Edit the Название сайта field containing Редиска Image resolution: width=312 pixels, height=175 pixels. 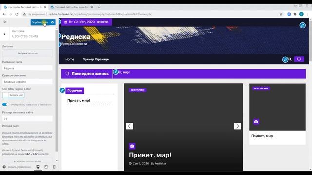27,68
